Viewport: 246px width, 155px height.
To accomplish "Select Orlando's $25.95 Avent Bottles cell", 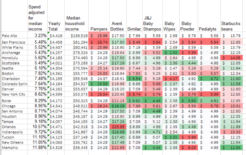I will coord(118,126).
